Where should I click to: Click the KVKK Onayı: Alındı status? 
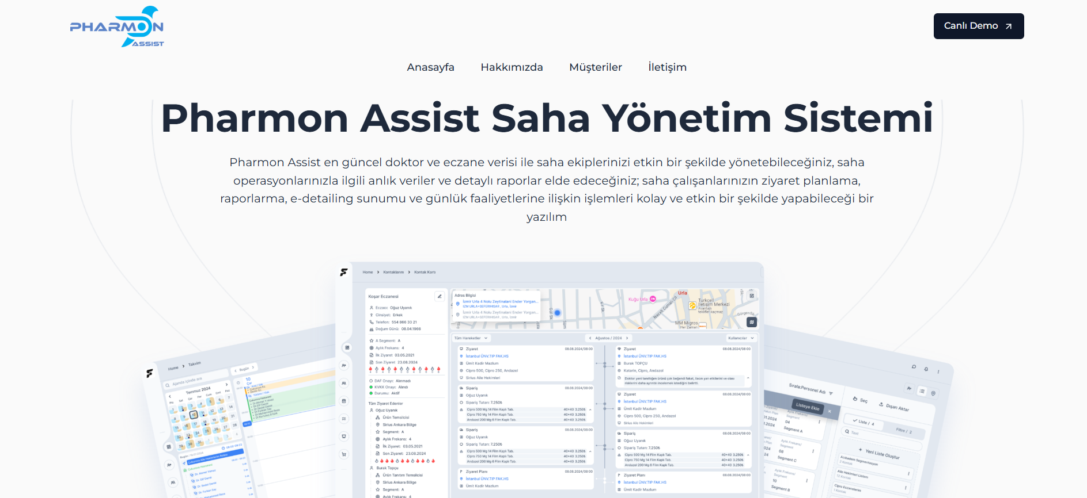point(389,387)
